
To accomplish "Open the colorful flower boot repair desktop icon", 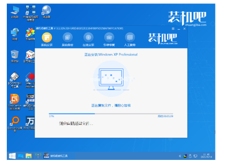I will 30,34.
